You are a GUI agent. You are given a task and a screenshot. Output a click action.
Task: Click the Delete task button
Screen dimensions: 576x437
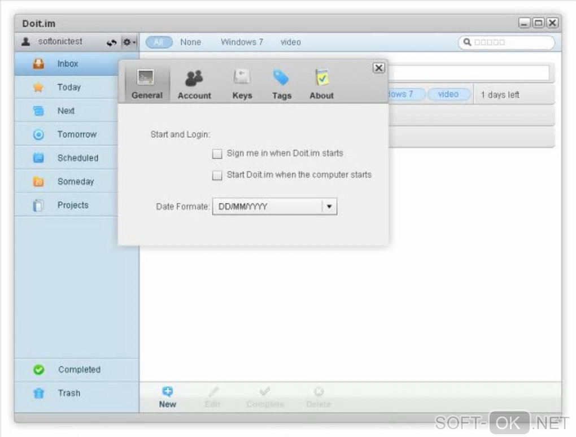(318, 397)
